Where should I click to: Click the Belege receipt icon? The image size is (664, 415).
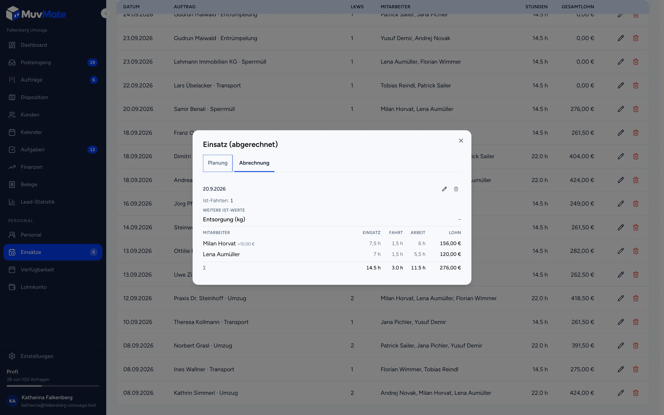12,184
